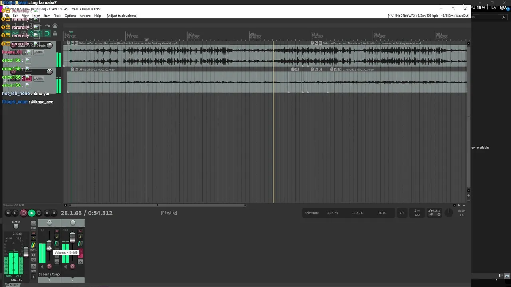Solo mixer track 1 Sabrina Carpenter
Viewport: 511px width, 287px height.
tap(57, 236)
